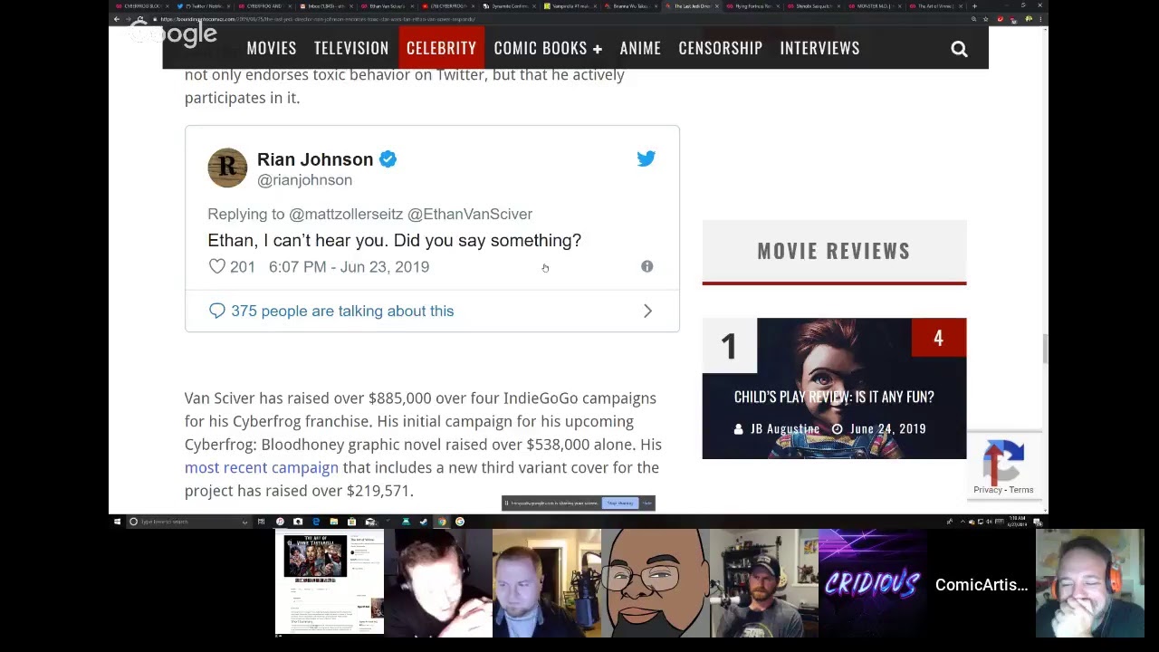This screenshot has width=1159, height=652.
Task: Expand tweet conversation with chevron arrow
Action: click(647, 311)
